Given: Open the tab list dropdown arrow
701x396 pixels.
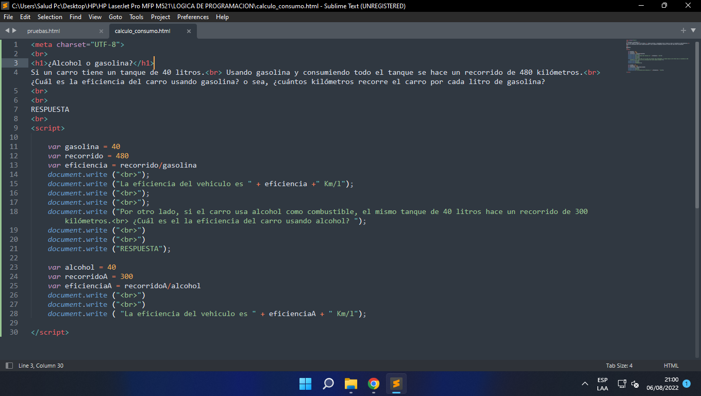Looking at the screenshot, I should point(693,30).
